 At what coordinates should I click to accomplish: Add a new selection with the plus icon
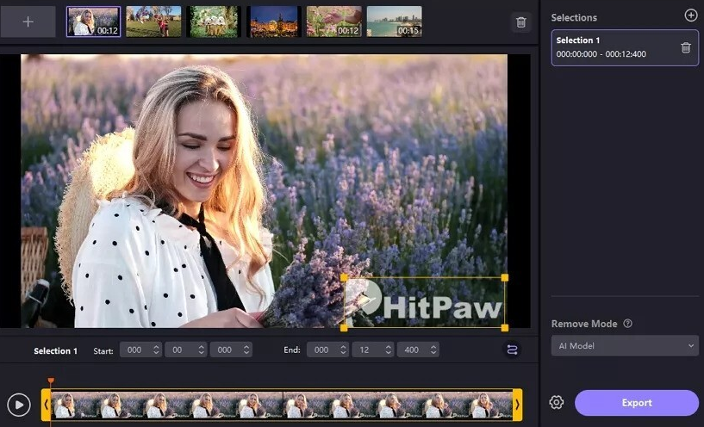point(690,15)
